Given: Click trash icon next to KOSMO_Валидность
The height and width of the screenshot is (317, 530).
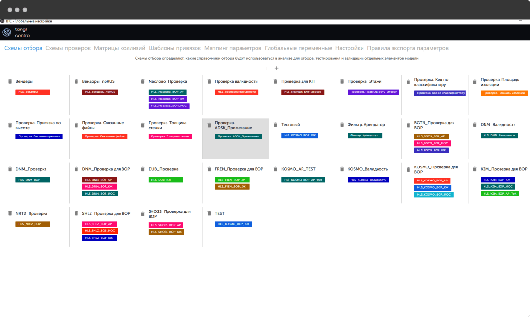Looking at the screenshot, I should [342, 169].
